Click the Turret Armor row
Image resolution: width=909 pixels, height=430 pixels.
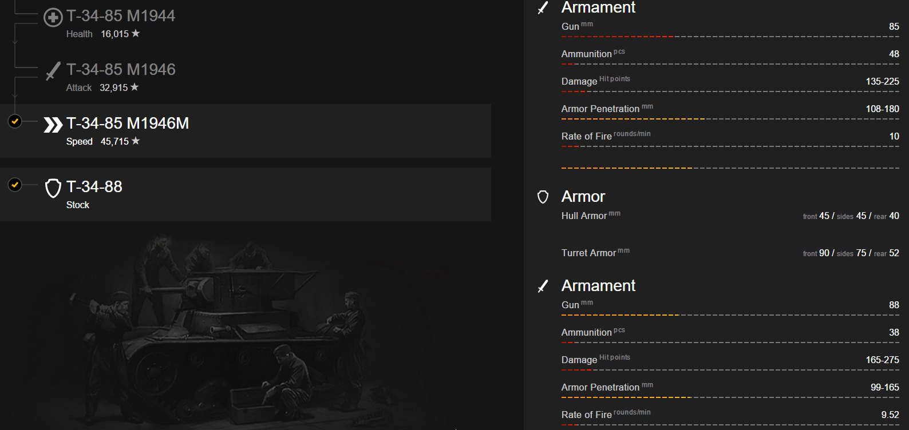tap(730, 253)
